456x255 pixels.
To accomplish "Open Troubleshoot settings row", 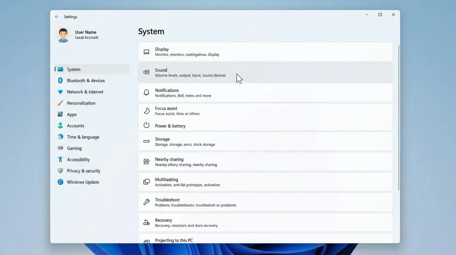I will tap(265, 202).
